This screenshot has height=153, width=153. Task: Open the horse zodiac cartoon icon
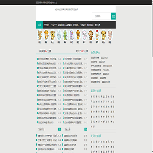(78, 35)
